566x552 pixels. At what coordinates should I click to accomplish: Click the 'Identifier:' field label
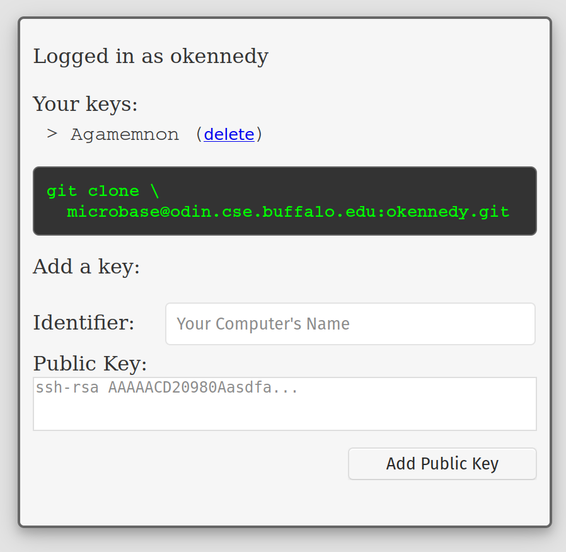[x=84, y=323]
